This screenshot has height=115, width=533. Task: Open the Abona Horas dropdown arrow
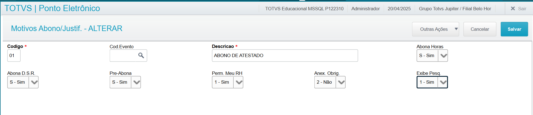click(x=443, y=55)
